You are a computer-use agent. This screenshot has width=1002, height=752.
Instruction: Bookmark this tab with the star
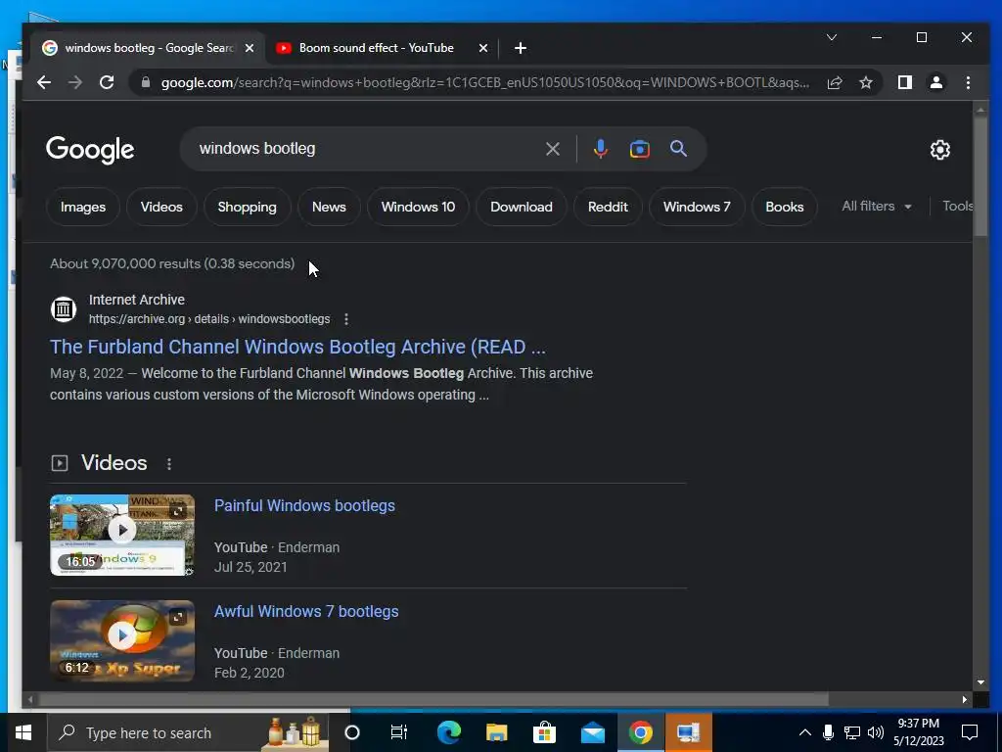(866, 82)
